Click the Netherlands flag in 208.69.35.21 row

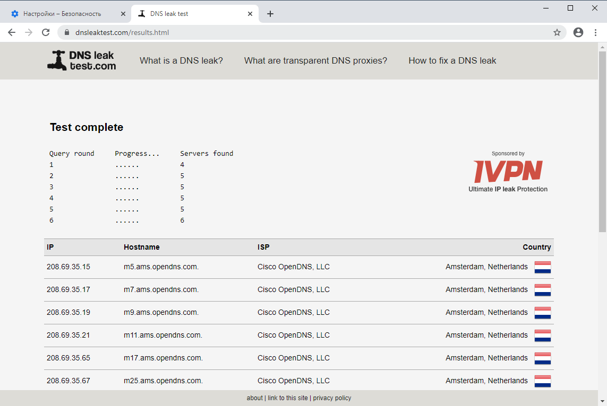[542, 336]
